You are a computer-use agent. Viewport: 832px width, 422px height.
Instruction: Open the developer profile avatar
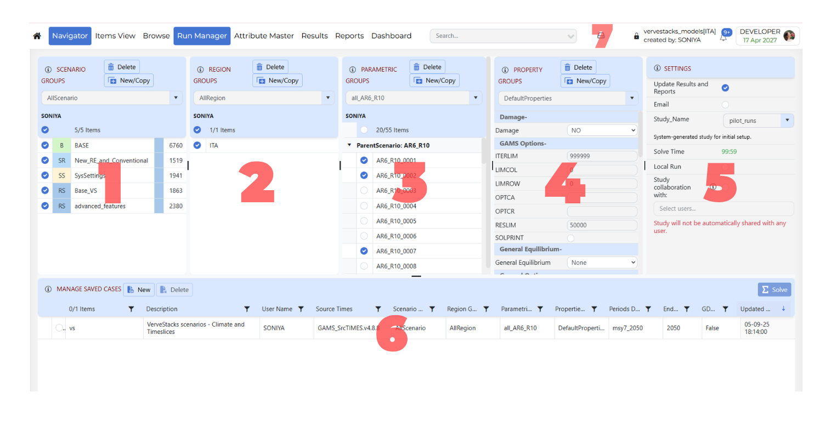[x=789, y=36]
